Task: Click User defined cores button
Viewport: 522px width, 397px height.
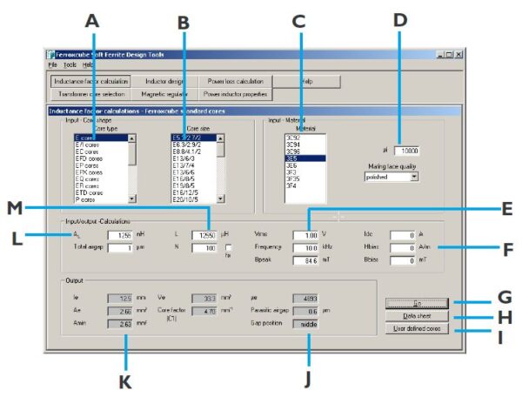Action: click(417, 329)
